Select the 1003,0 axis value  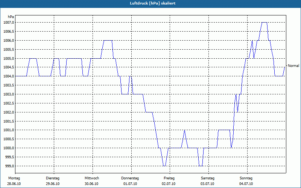pos(9,94)
